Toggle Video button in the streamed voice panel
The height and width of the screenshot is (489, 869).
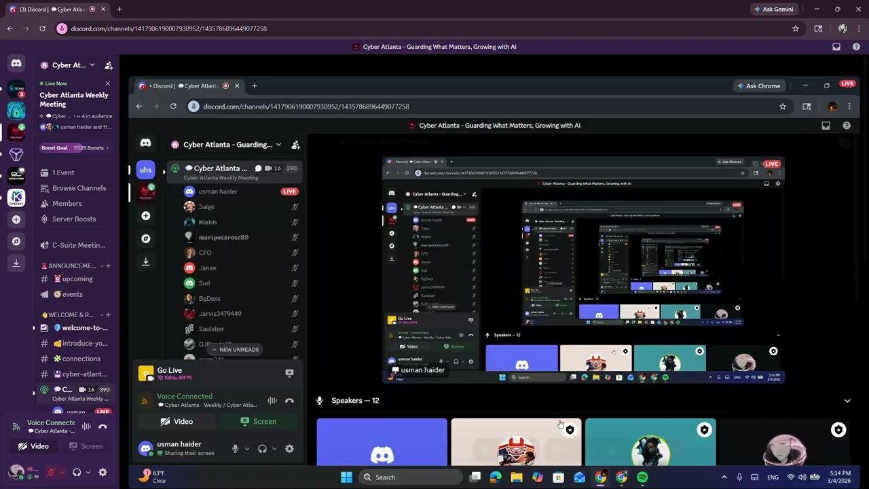177,422
